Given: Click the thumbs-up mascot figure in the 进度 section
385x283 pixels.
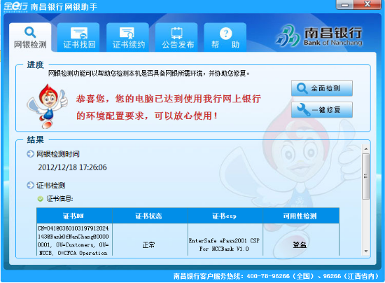Looking at the screenshot, I should pos(47,106).
